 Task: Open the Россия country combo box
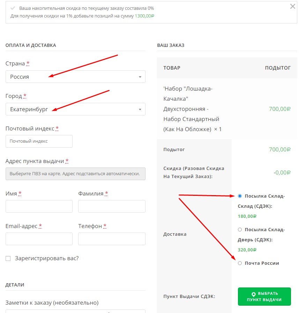coord(75,77)
